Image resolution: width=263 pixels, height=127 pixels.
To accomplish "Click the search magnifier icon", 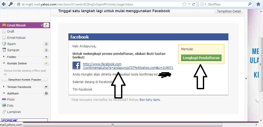I will pyautogui.click(x=250, y=4).
